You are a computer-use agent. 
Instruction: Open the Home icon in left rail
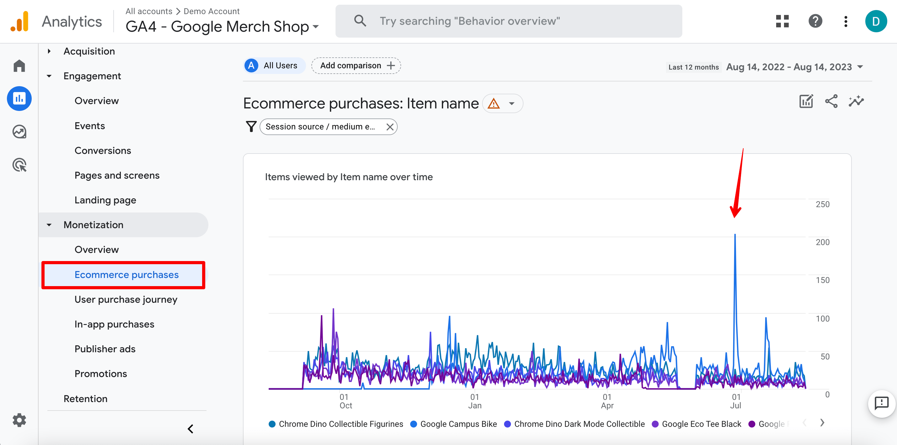click(19, 66)
